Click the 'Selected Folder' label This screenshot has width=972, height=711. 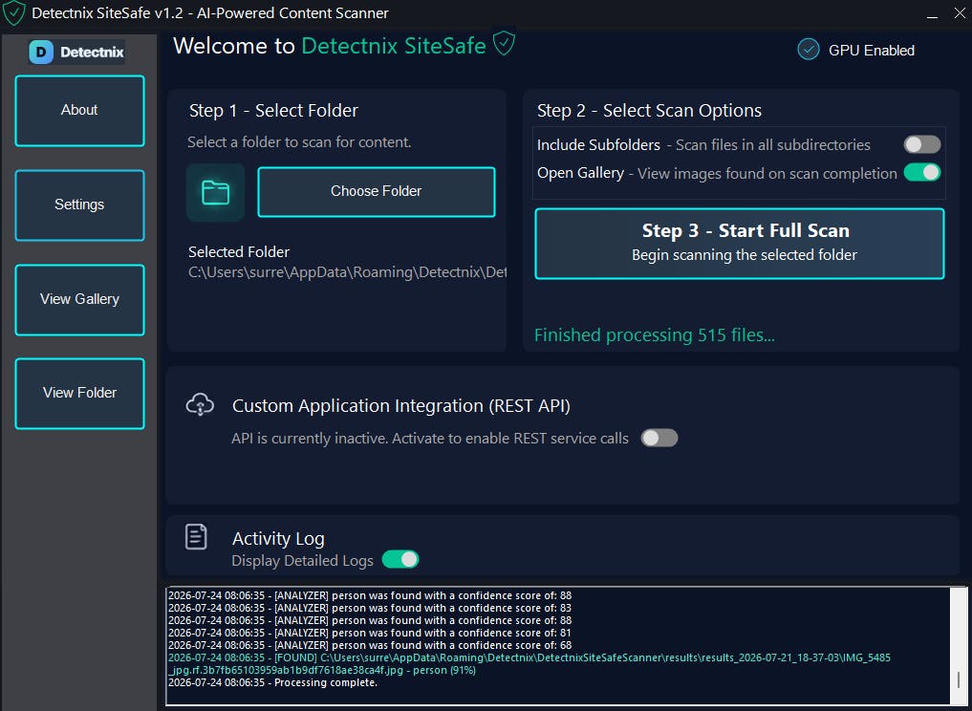pos(239,251)
